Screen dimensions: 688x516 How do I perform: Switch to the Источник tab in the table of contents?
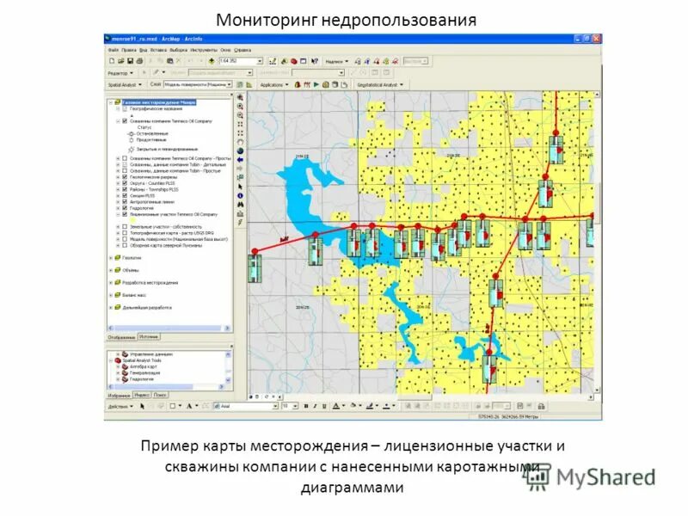[x=150, y=338]
